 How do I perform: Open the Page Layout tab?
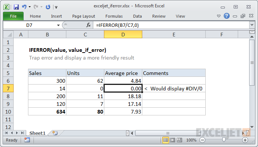[x=84, y=16]
